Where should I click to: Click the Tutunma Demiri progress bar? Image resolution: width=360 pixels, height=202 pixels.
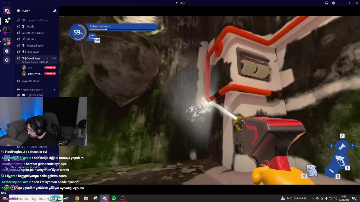pos(122,29)
